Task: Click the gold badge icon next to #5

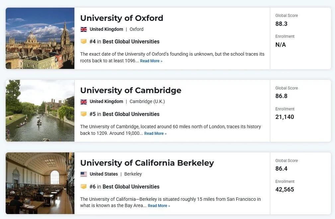Action: coord(84,114)
